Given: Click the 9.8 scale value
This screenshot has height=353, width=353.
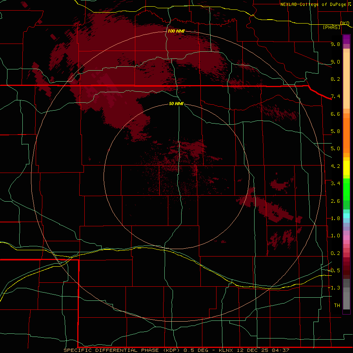Looking at the screenshot, I should click(335, 44).
